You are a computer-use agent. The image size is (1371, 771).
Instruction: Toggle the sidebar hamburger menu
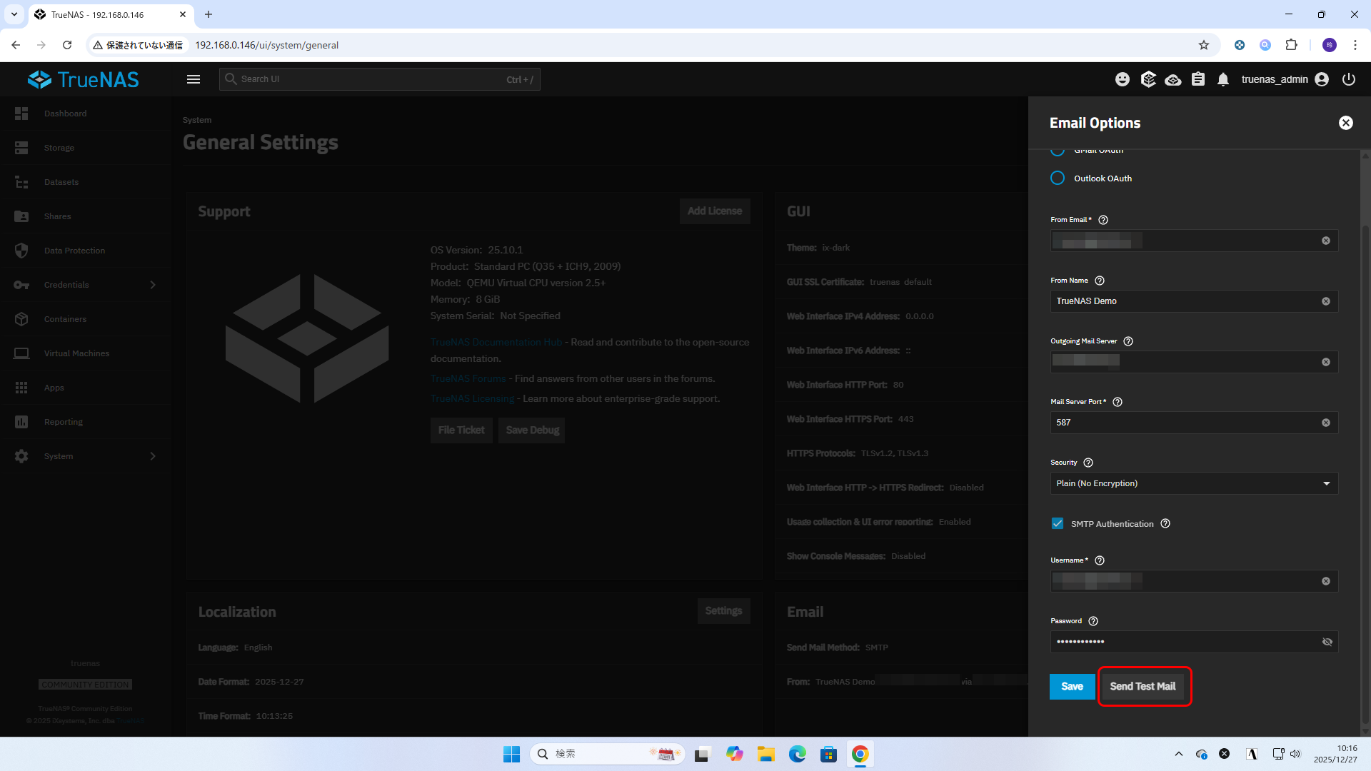pos(194,79)
